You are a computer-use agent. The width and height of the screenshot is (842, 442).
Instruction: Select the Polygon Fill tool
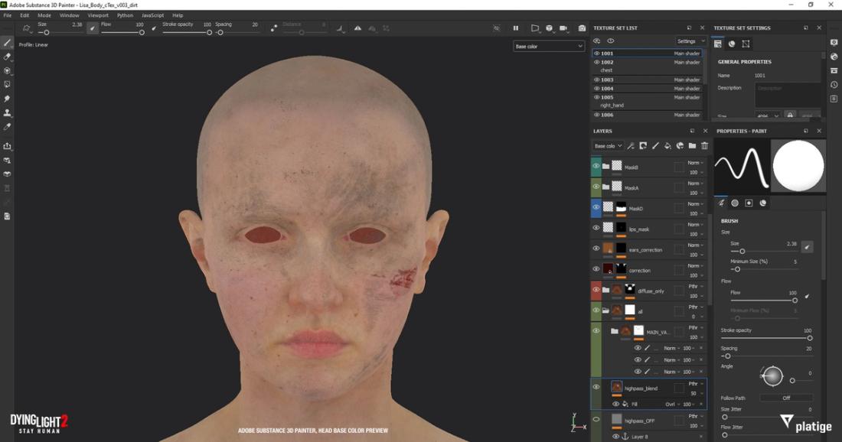[8, 85]
